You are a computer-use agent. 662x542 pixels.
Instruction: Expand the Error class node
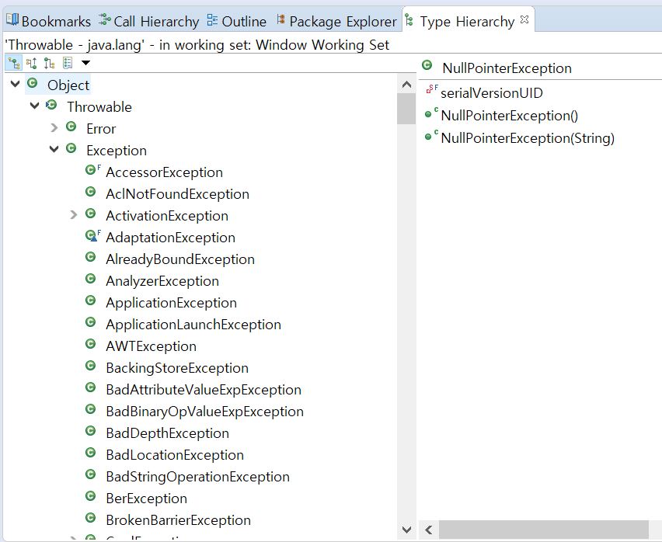tap(54, 128)
